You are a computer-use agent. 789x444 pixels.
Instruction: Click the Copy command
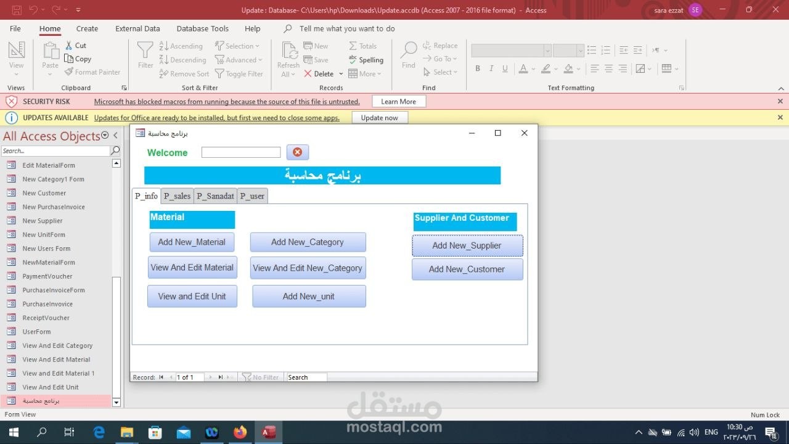tap(78, 59)
